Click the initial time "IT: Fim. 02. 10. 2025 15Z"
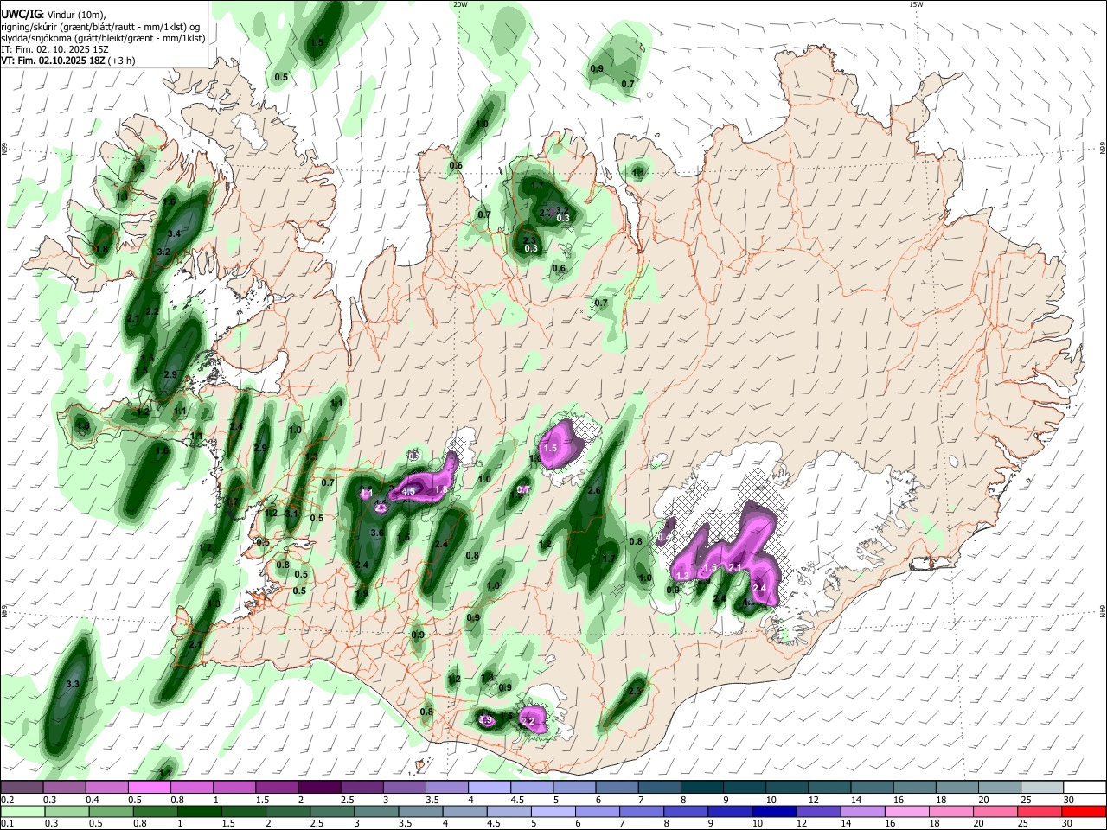Viewport: 1107px width, 830px height. 54,49
